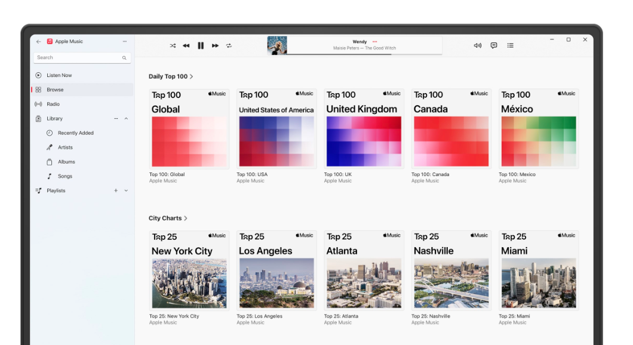The image size is (633, 345).
Task: Open Artists library view
Action: point(82,147)
